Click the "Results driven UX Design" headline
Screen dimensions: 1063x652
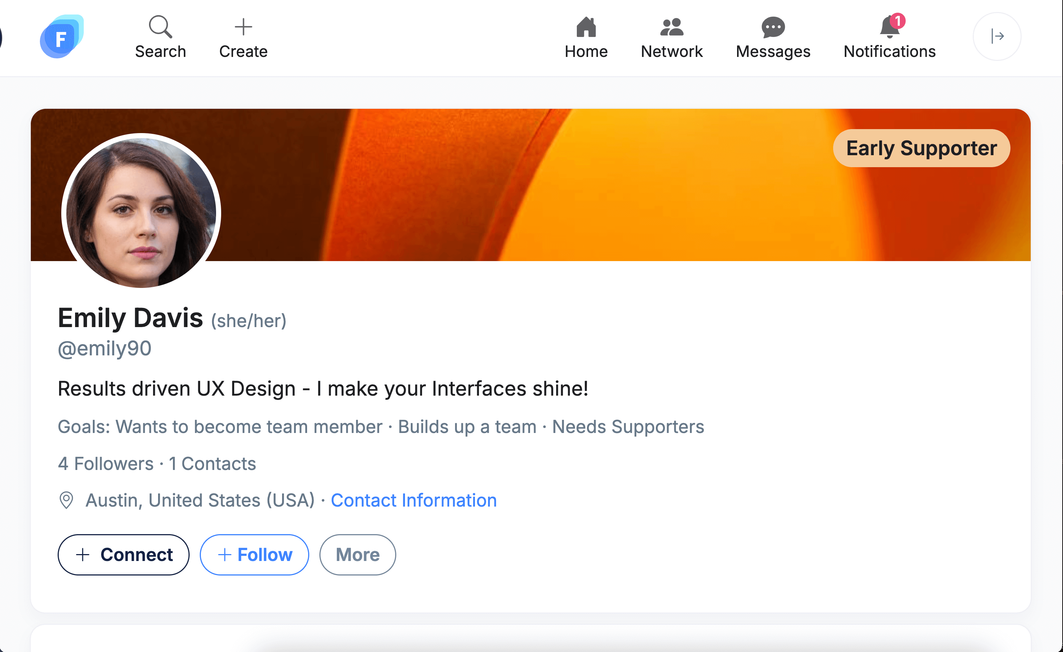pyautogui.click(x=323, y=388)
